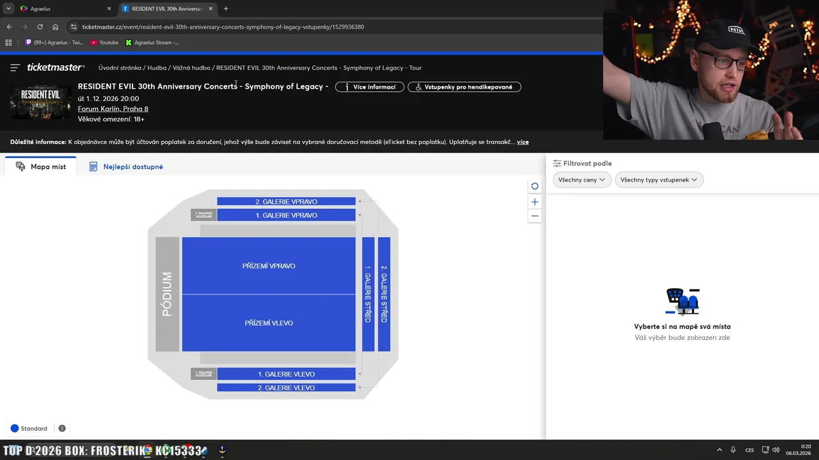Click the address bar URL
The height and width of the screenshot is (460, 819).
(223, 27)
